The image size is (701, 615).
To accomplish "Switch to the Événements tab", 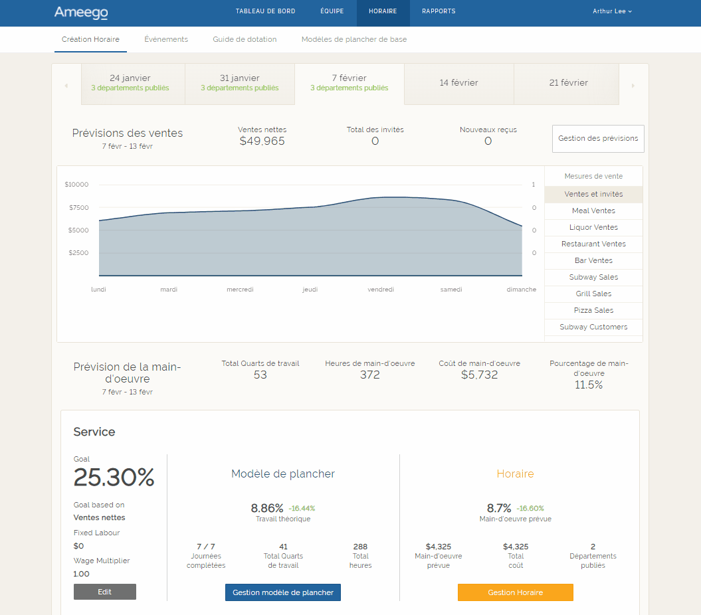I will click(x=166, y=39).
